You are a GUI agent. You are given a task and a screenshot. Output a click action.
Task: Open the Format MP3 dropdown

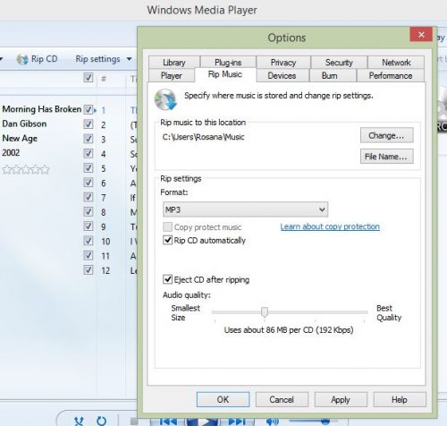[245, 209]
